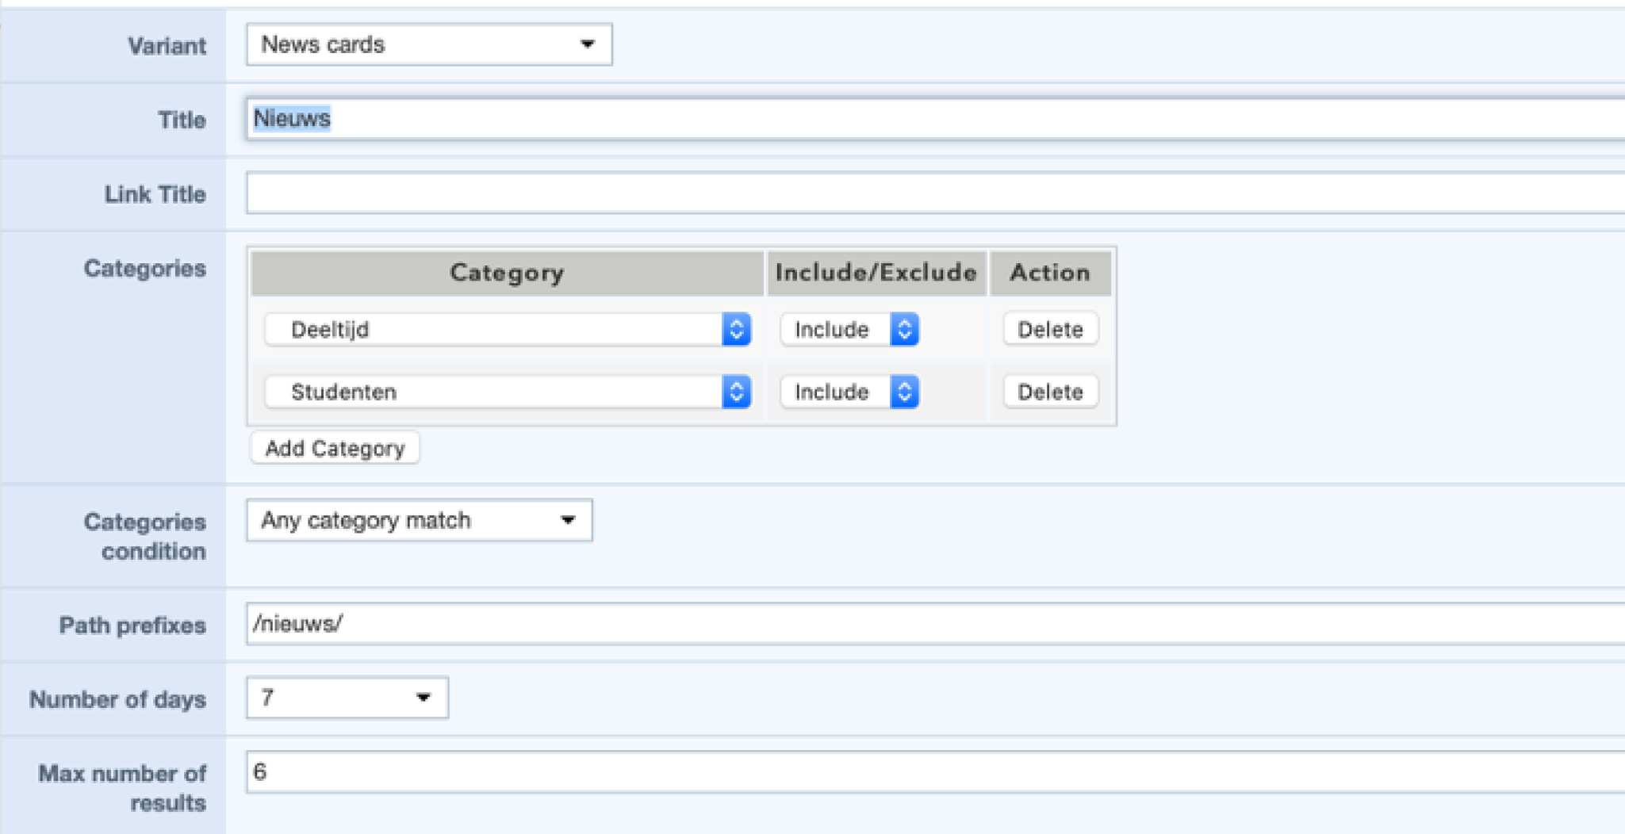
Task: Change Include option for Deeltijd row
Action: click(x=849, y=329)
